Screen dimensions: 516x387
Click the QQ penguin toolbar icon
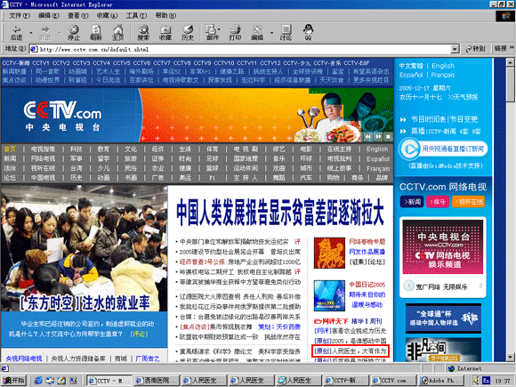pyautogui.click(x=308, y=33)
